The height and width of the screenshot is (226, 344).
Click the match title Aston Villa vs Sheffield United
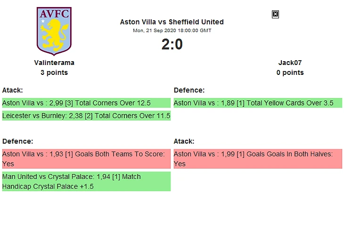point(172,22)
